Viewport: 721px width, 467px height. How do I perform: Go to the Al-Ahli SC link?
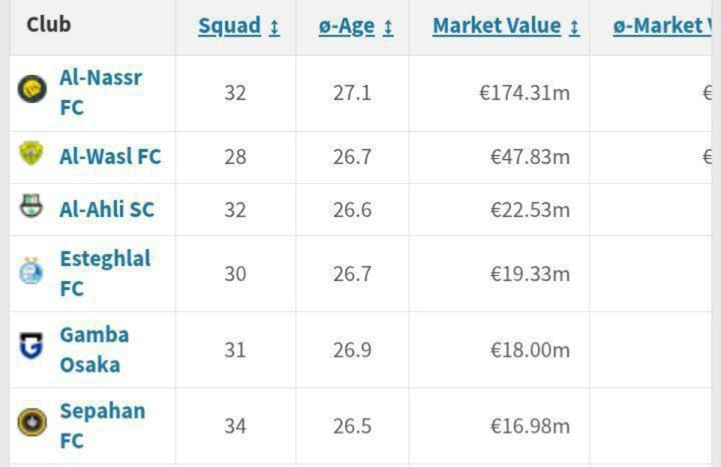pos(106,209)
